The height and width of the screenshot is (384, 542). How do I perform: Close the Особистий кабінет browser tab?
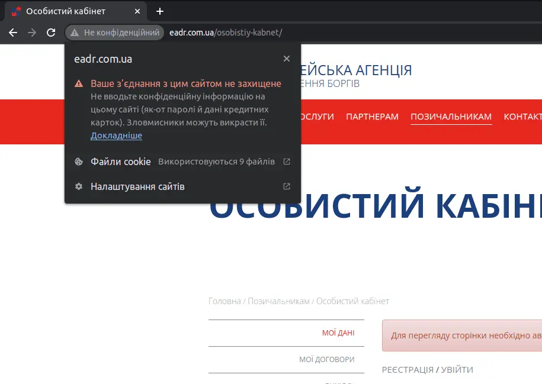[x=137, y=11]
